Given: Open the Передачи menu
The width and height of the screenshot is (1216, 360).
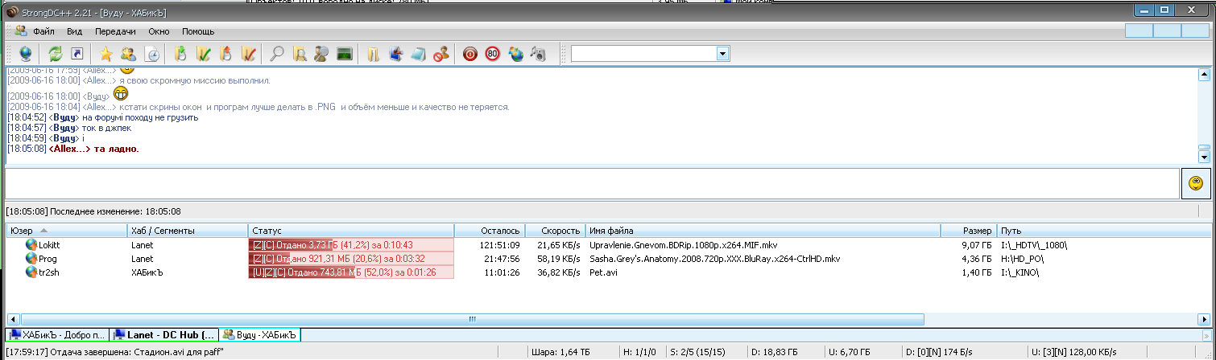Looking at the screenshot, I should point(115,31).
